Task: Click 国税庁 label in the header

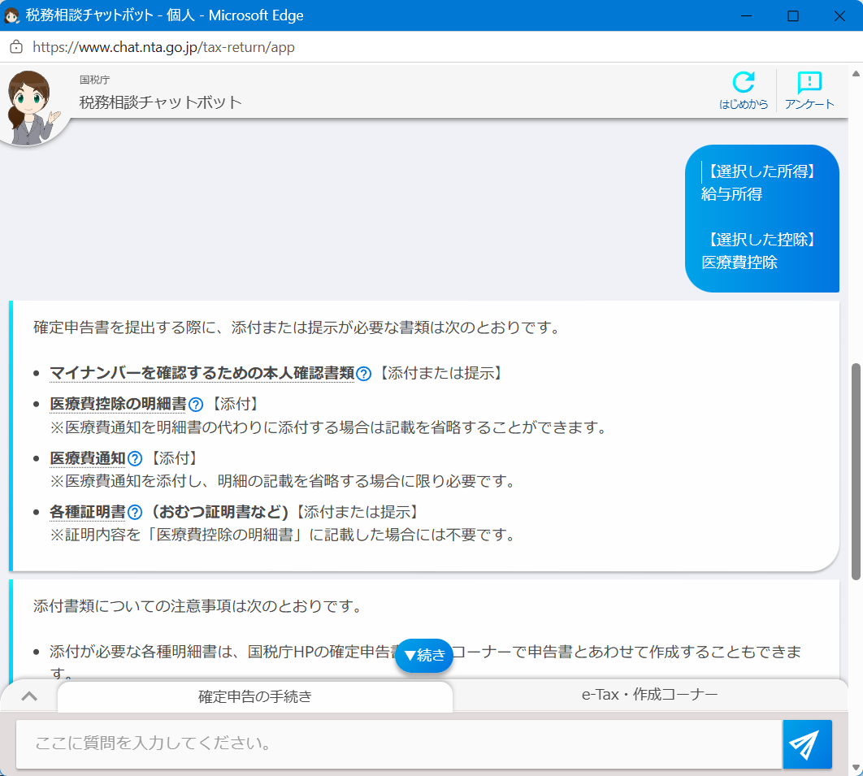Action: coord(94,80)
